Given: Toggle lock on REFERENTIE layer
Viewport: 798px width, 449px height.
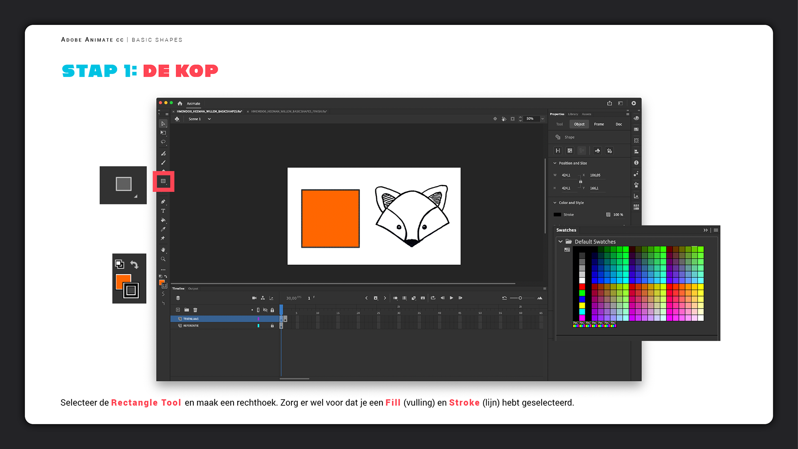Looking at the screenshot, I should (272, 326).
